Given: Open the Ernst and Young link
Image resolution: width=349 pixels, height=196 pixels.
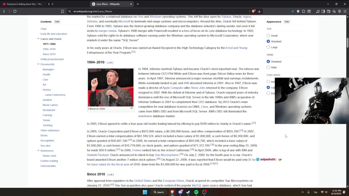Looking at the screenshot, I should pyautogui.click(x=236, y=48).
